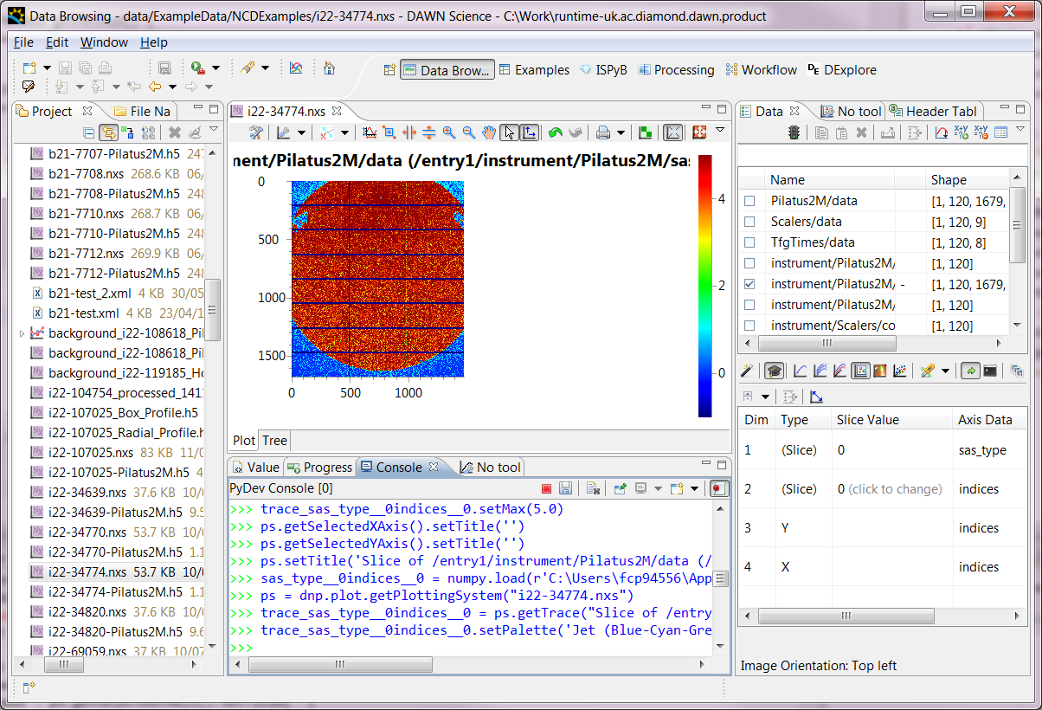Open the Window menu
Image resolution: width=1042 pixels, height=710 pixels.
click(104, 42)
